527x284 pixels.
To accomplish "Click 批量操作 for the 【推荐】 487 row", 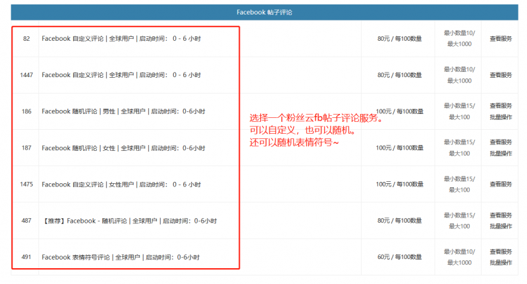I will point(501,226).
